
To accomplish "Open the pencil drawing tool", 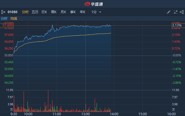I will pos(169,12).
